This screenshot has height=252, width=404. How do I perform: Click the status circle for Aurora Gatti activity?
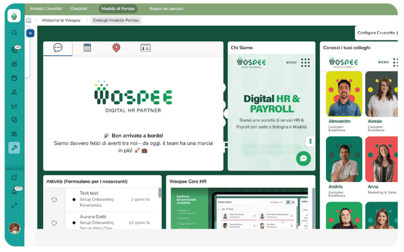[54, 223]
